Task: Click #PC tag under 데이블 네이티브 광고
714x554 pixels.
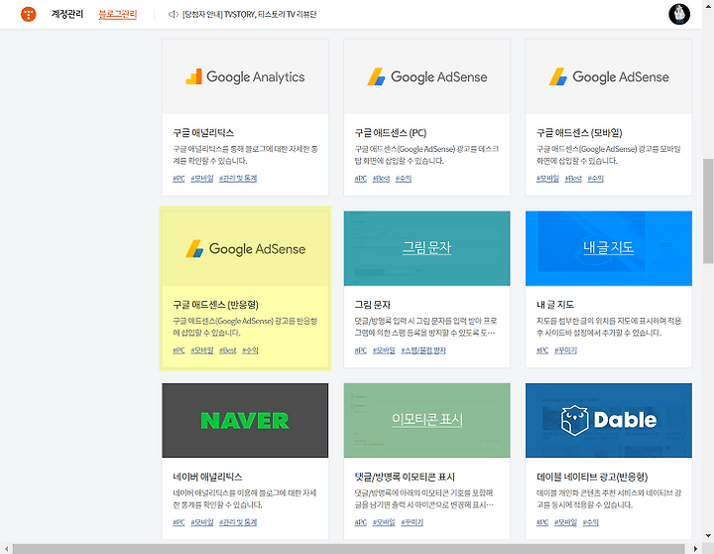Action: 542,522
